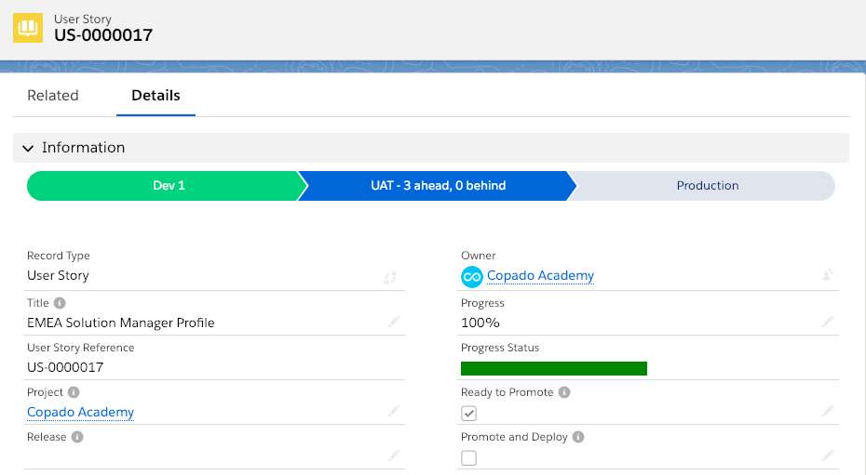Click the Record Type value User Story
Image resolution: width=866 pixels, height=475 pixels.
pos(58,275)
